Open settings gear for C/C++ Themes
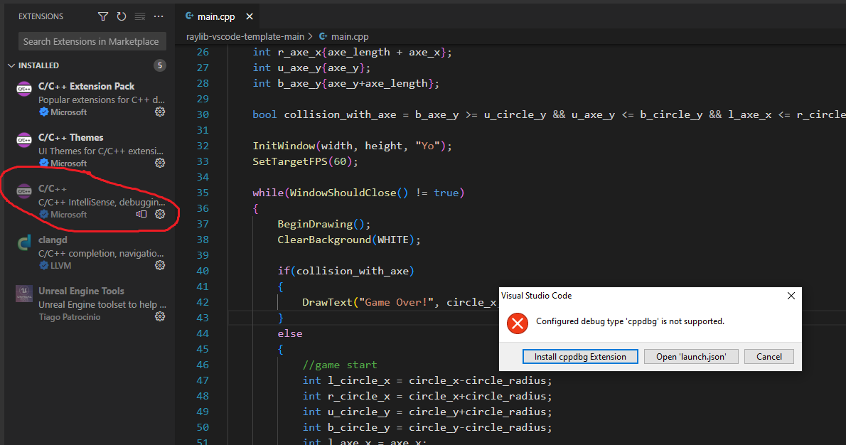This screenshot has height=445, width=846. pos(160,163)
